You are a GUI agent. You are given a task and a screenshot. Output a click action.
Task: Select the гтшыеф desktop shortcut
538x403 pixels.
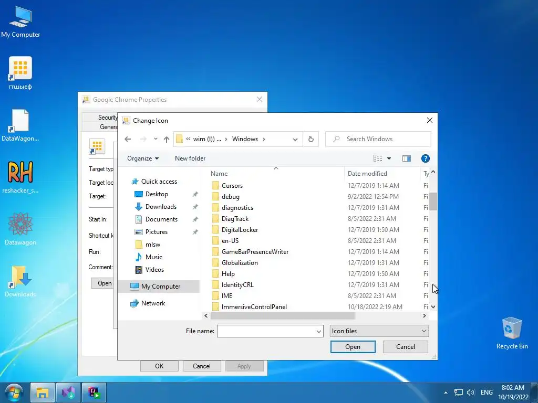coord(20,73)
